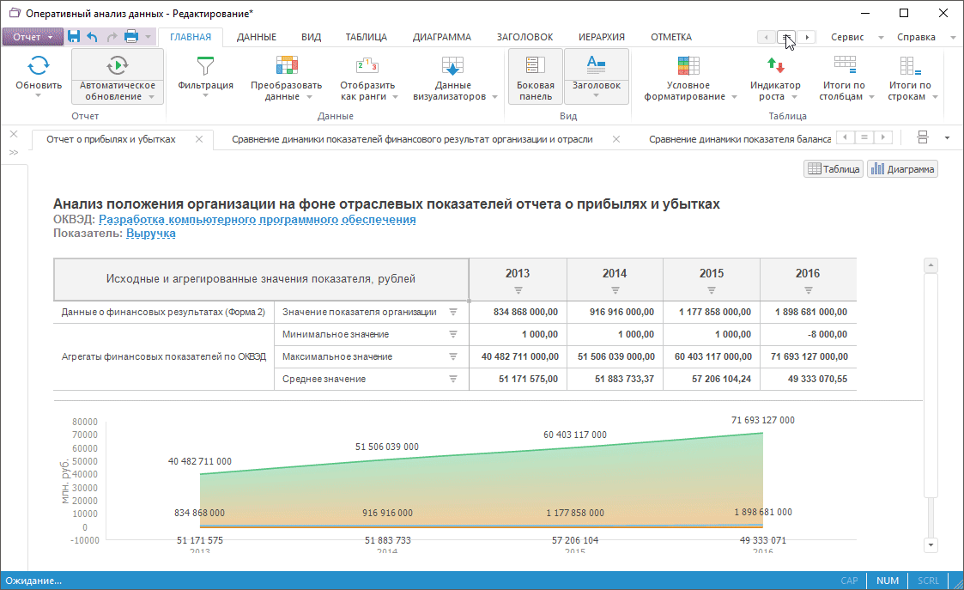Expand the Максимальное значение row filter
This screenshot has height=590, width=964.
[453, 356]
